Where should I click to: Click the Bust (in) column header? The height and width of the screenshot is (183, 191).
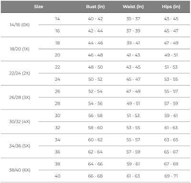tap(95, 7)
